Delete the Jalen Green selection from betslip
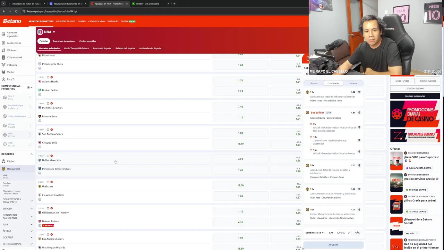The image size is (444, 250). pyautogui.click(x=359, y=166)
